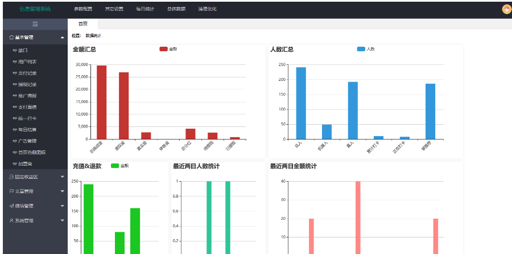Open the 参数配置 top menu
Image resolution: width=512 pixels, height=254 pixels.
click(x=82, y=9)
